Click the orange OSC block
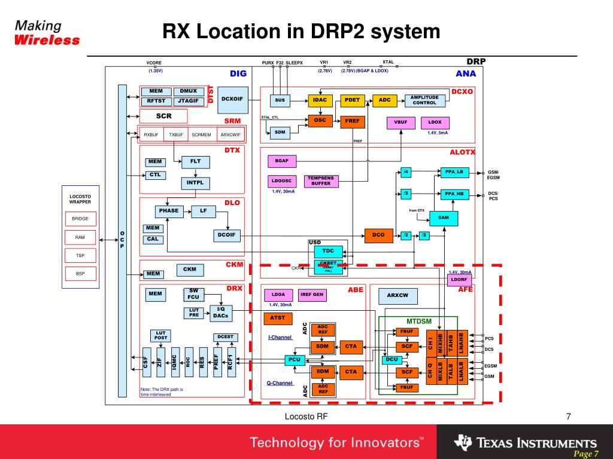Image resolution: width=613 pixels, height=459 pixels. coord(320,121)
